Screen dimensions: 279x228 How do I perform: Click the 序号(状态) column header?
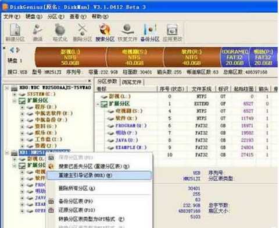172,89
